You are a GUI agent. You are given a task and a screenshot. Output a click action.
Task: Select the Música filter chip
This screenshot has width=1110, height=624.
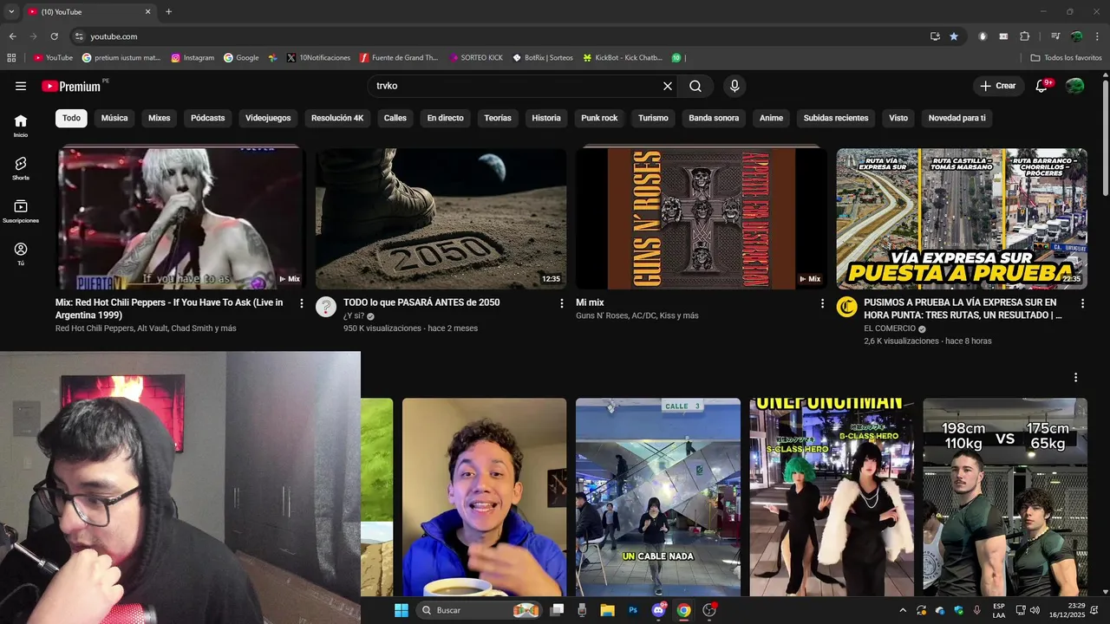(x=114, y=118)
